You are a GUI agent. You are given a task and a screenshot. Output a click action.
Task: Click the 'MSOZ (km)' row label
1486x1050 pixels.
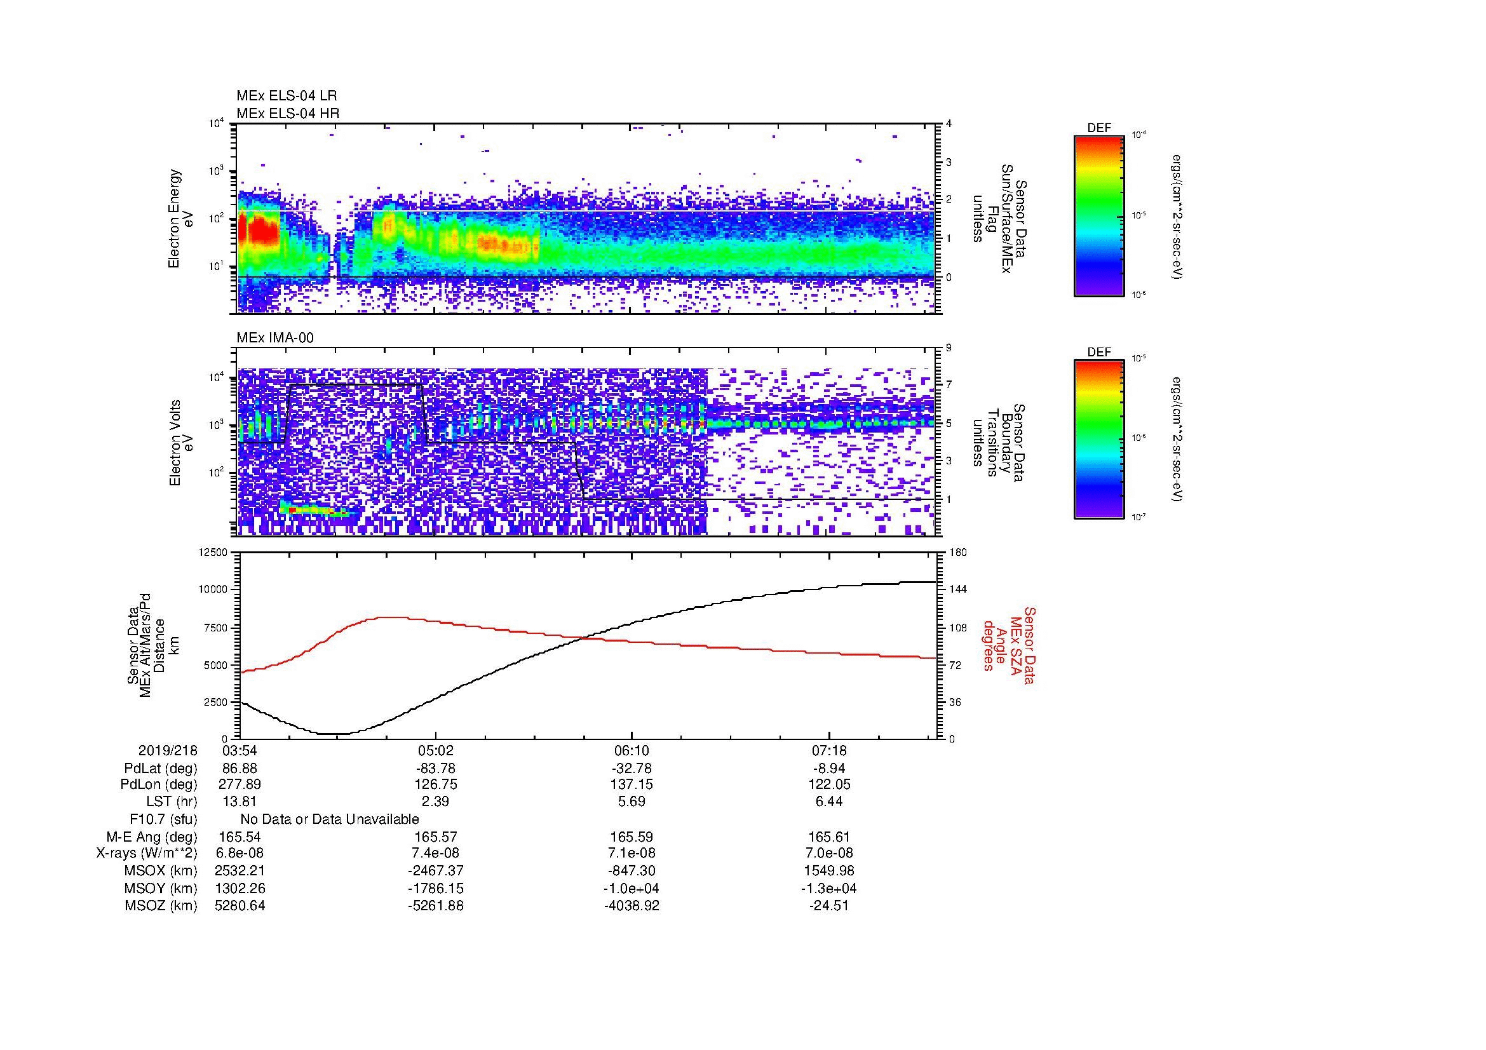161,906
